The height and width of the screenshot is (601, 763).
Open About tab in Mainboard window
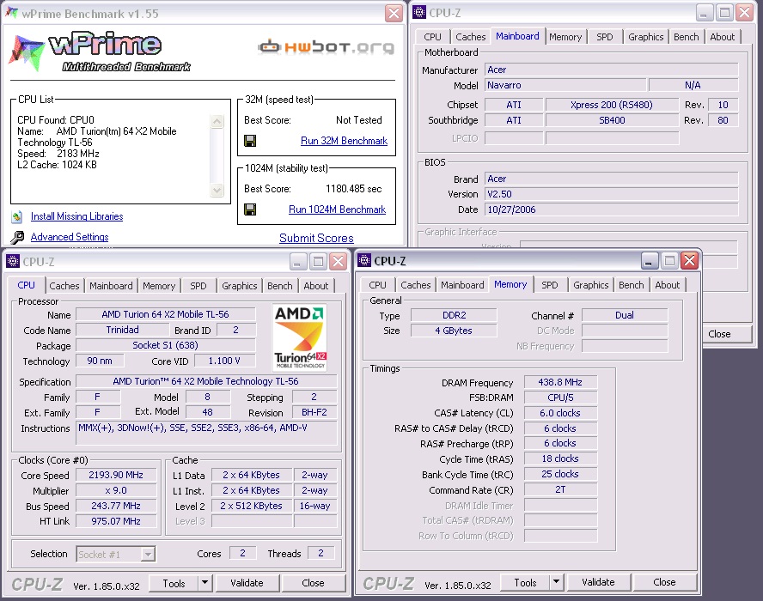(722, 37)
